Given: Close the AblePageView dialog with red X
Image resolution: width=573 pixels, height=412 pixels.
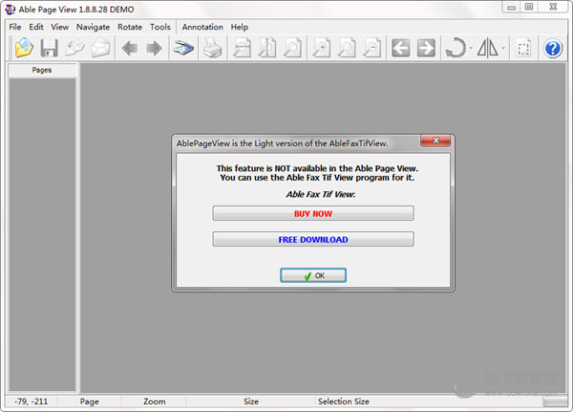Looking at the screenshot, I should [435, 141].
